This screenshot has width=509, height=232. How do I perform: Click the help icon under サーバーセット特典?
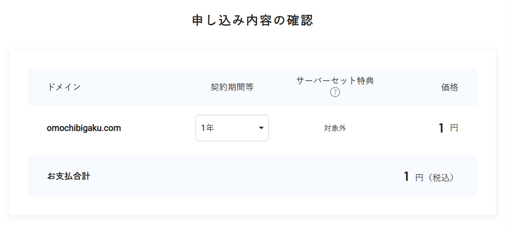click(x=335, y=92)
